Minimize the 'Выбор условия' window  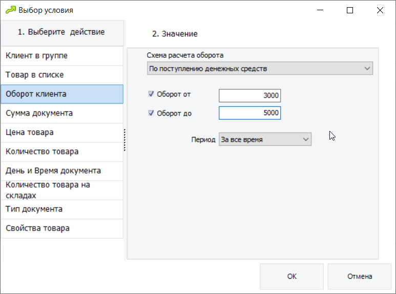coord(320,10)
